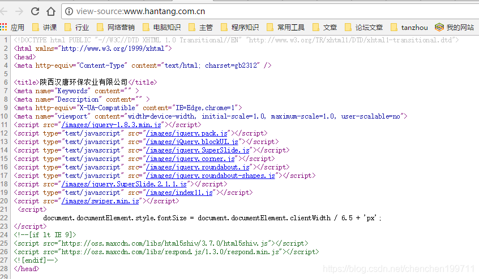Follow the /images/jquery-1.8.3.min.js link
Viewport: 479px width, 279px height.
click(x=111, y=125)
